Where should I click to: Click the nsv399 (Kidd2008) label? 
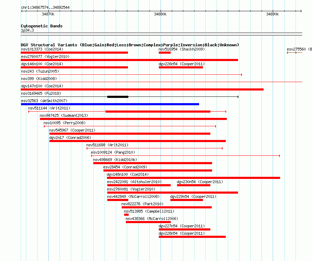click(39, 79)
